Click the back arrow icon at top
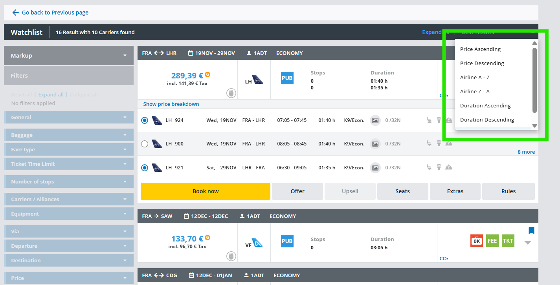Viewport: 560px width, 285px height. (15, 13)
